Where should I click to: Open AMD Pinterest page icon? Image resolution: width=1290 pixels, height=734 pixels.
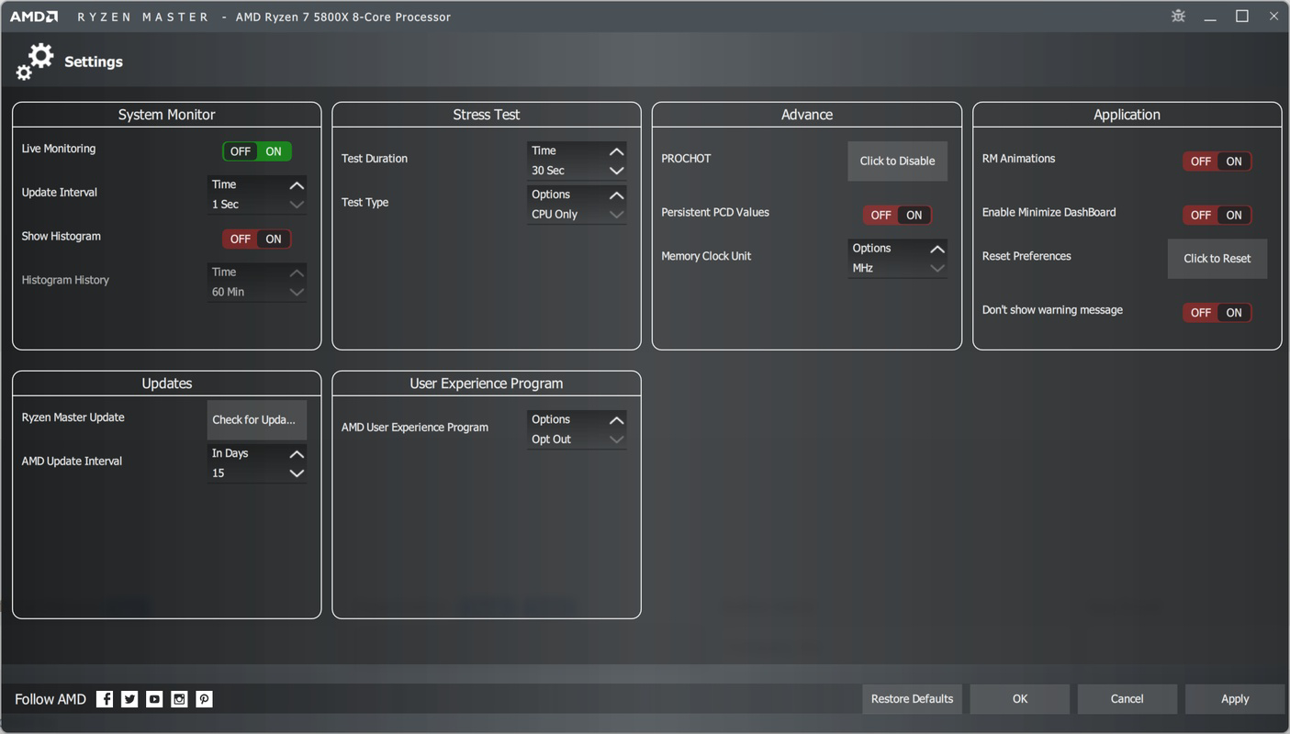coord(204,699)
